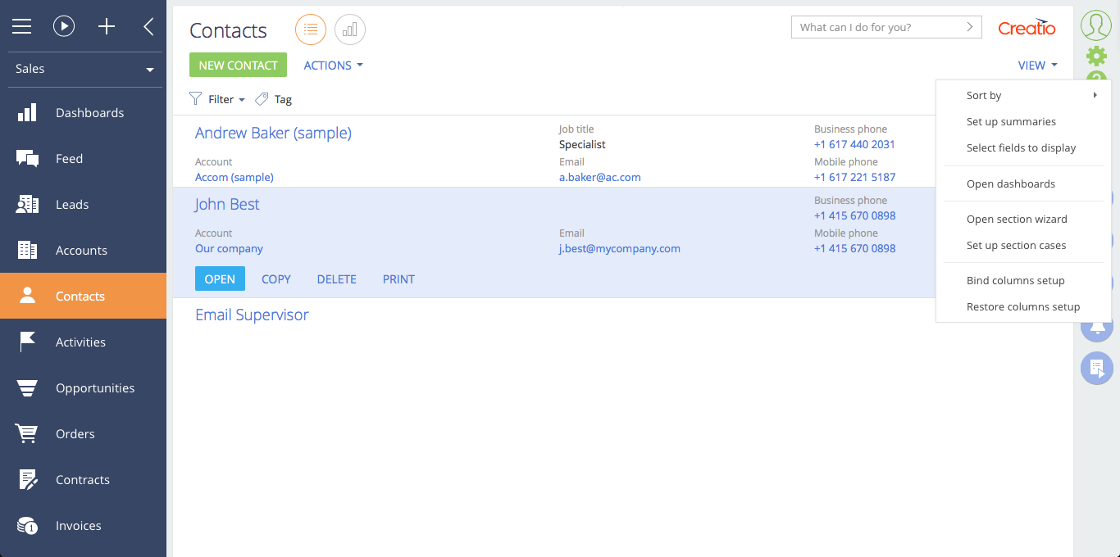This screenshot has width=1120, height=557.
Task: Click the command line search field
Action: coord(876,27)
